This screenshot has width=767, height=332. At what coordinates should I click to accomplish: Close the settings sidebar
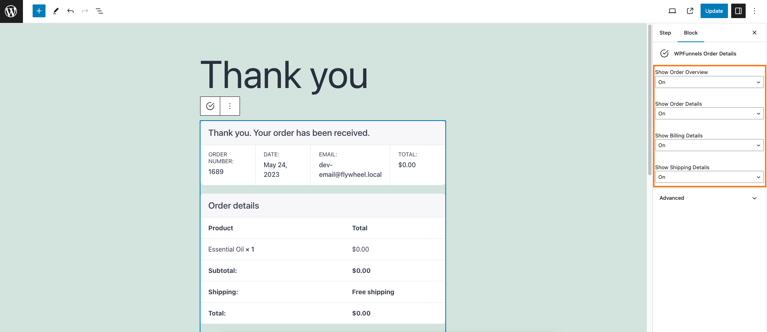[x=755, y=33]
